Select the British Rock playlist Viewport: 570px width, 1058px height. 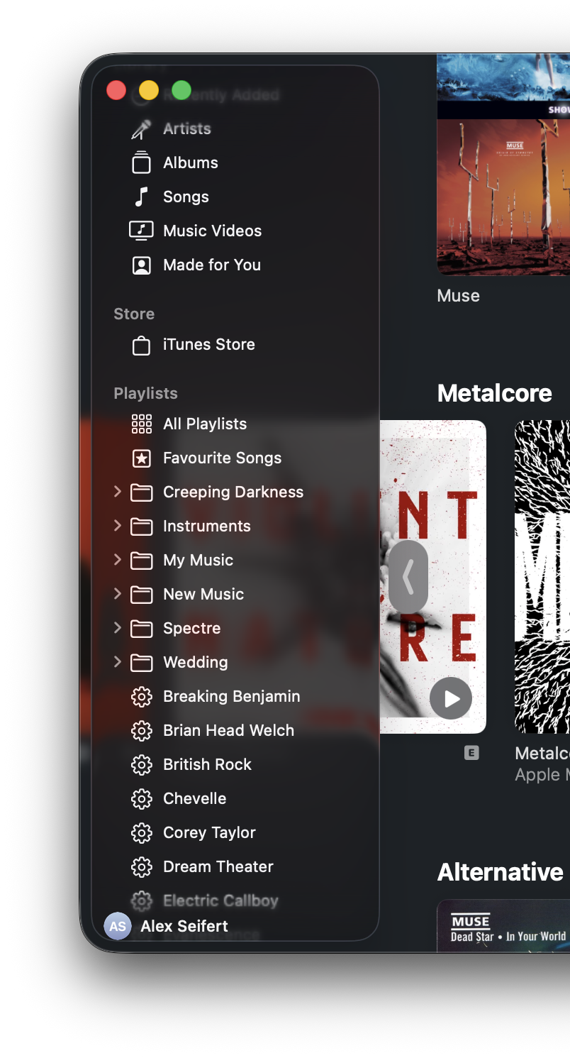[x=207, y=764]
